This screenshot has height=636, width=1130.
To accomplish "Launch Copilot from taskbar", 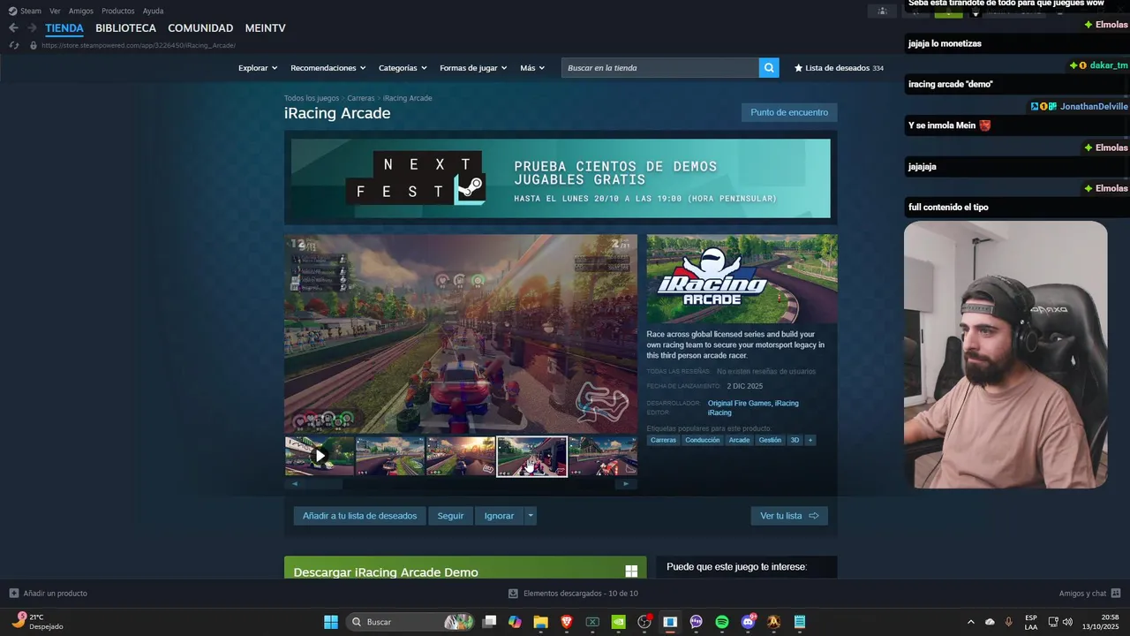I will tap(515, 622).
